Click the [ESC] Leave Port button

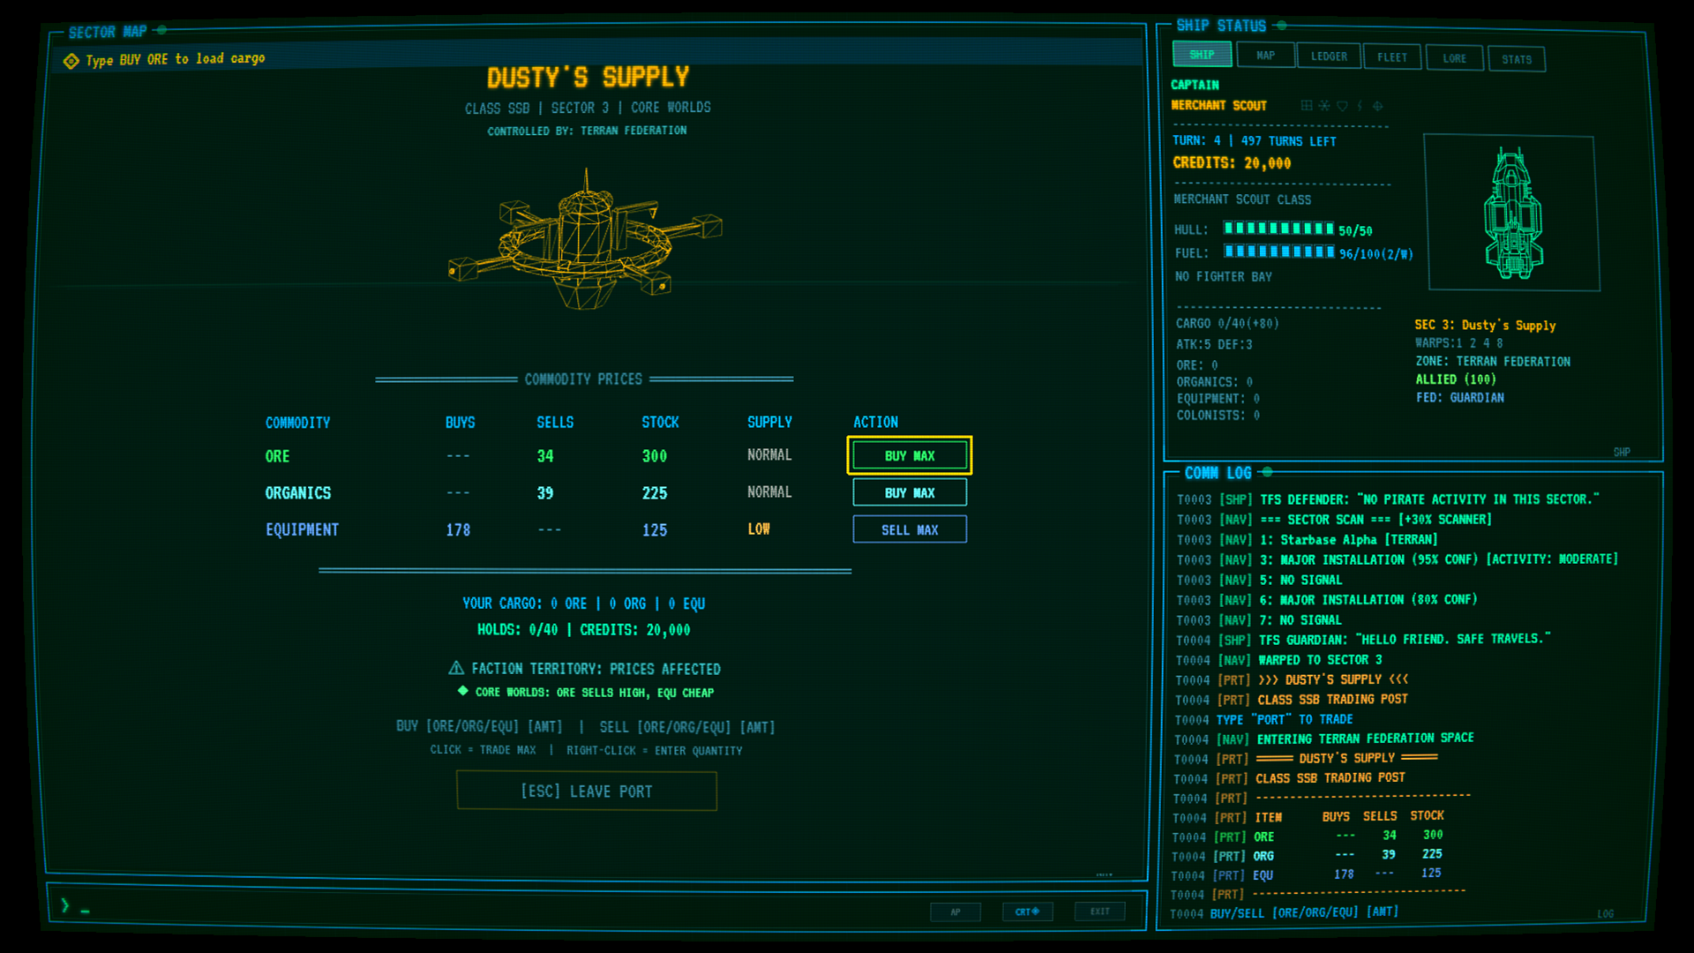click(587, 791)
